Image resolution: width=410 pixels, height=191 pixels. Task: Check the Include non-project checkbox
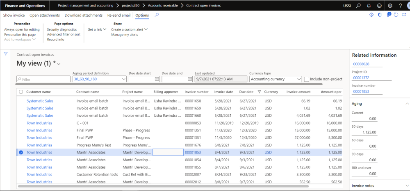306,79
